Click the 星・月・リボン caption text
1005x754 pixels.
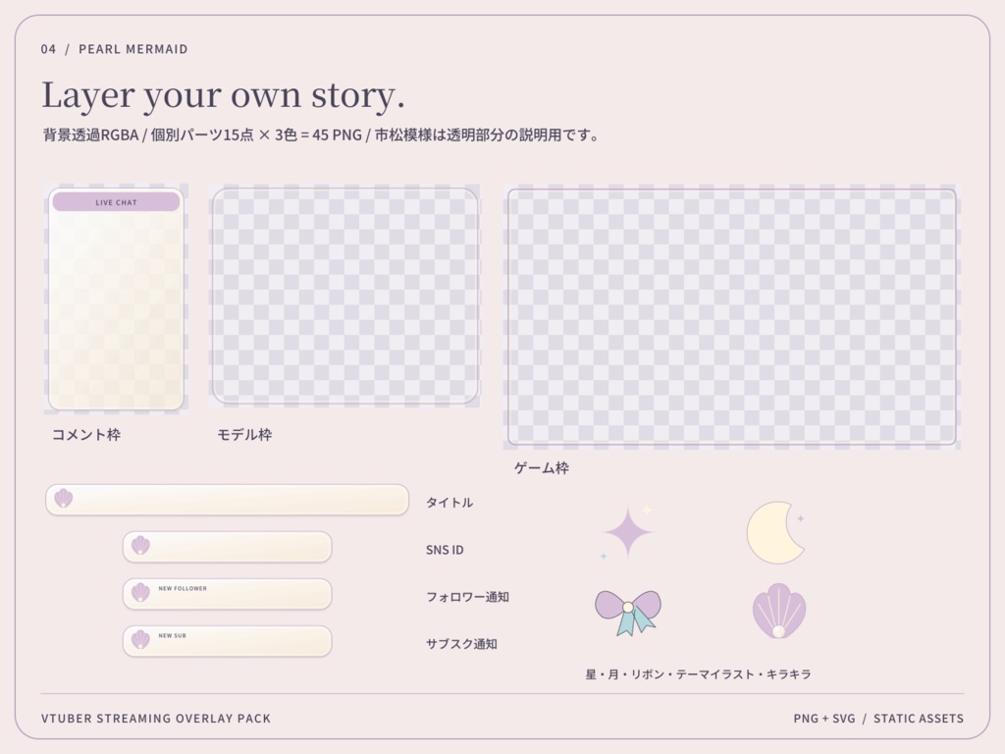pos(699,674)
